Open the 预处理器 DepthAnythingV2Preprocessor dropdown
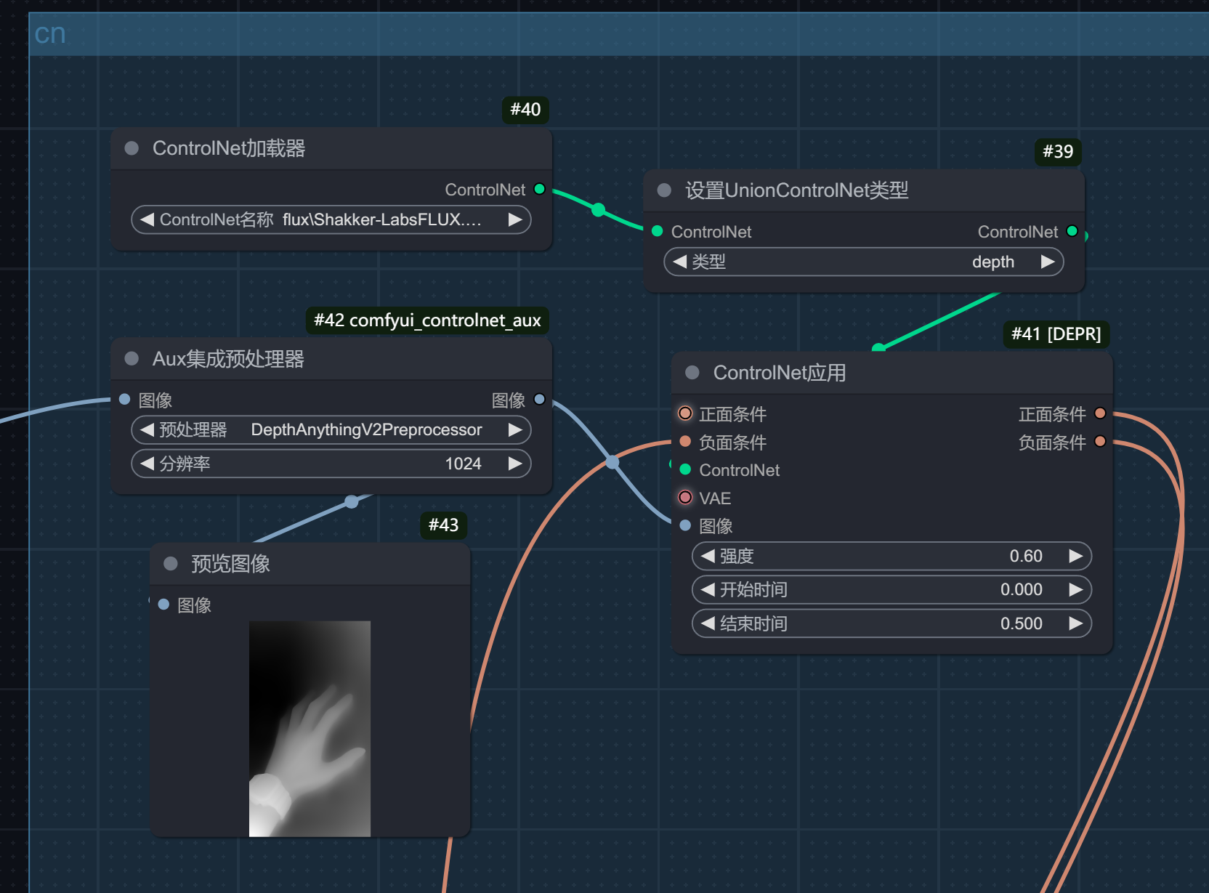The height and width of the screenshot is (893, 1209). pyautogui.click(x=331, y=429)
